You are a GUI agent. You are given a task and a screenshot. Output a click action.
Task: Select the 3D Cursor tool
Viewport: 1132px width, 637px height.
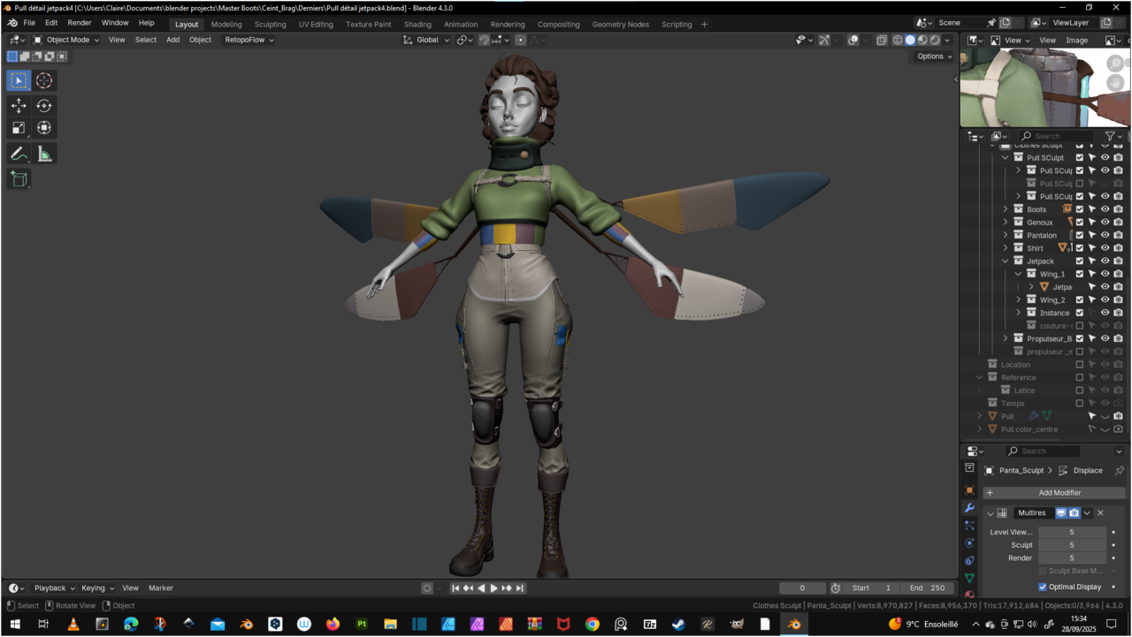click(x=44, y=80)
